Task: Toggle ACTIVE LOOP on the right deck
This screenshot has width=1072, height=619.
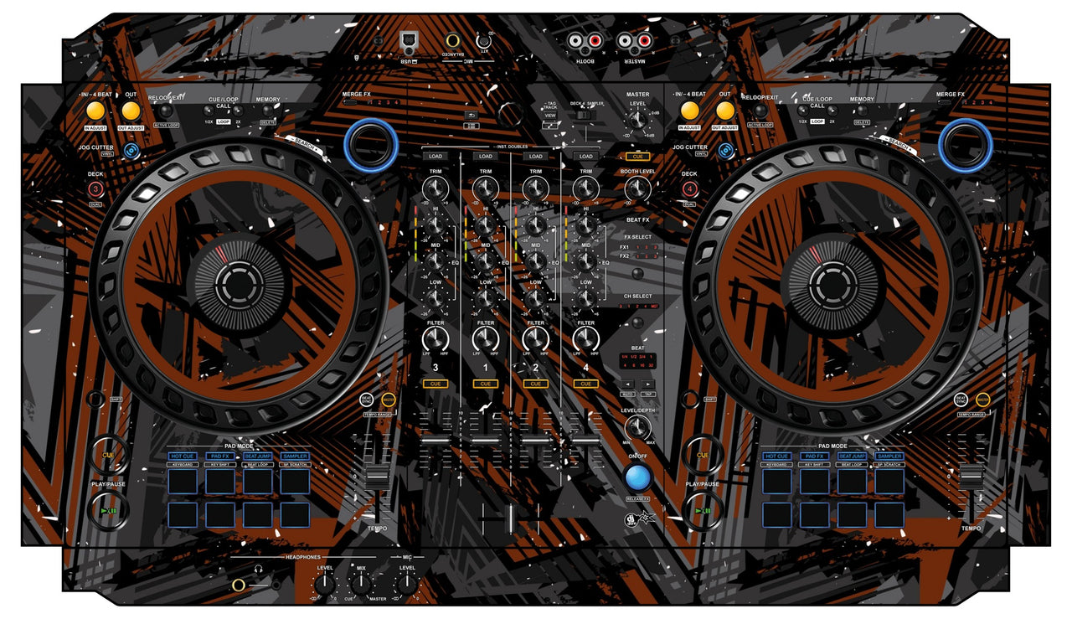Action: [x=760, y=125]
